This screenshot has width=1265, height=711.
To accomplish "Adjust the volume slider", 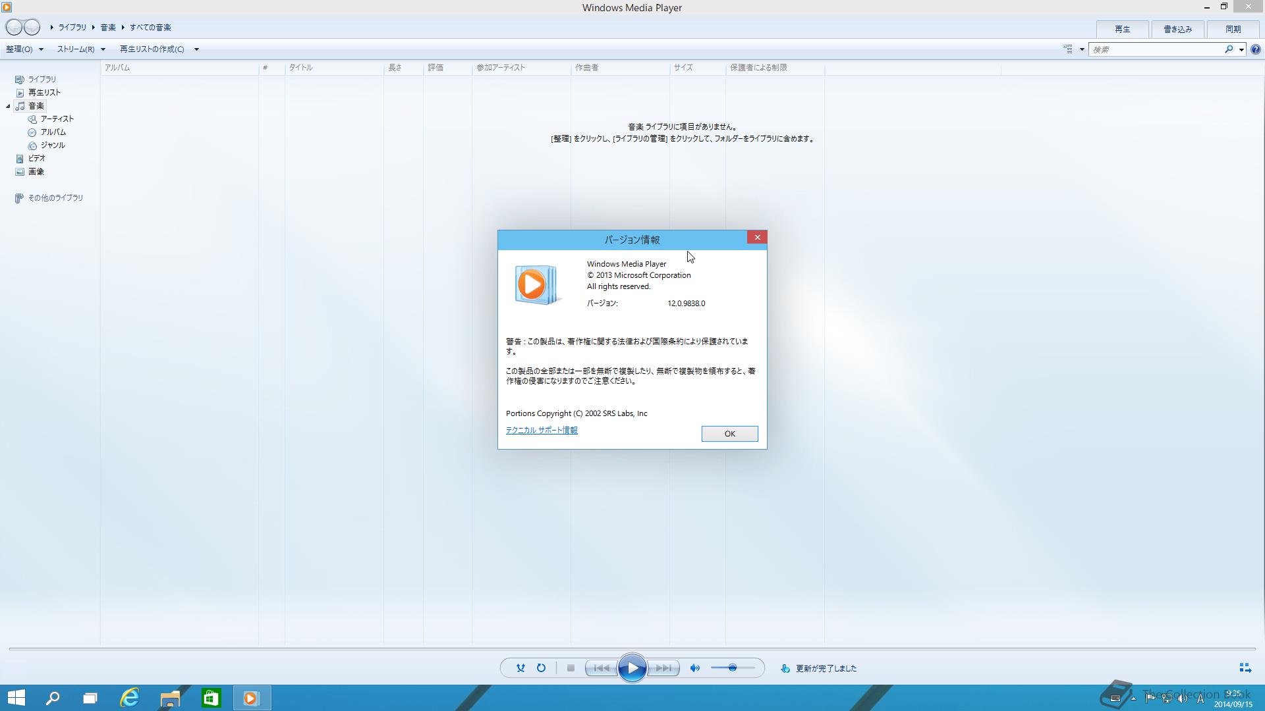I will [732, 668].
